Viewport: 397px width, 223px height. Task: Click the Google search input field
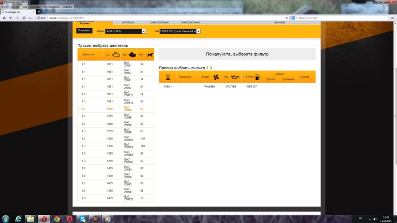[343, 18]
